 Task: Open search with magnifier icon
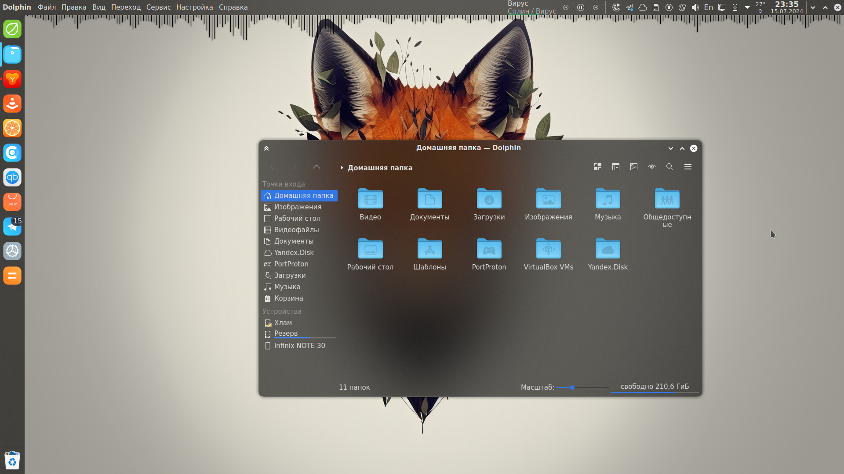(x=670, y=167)
